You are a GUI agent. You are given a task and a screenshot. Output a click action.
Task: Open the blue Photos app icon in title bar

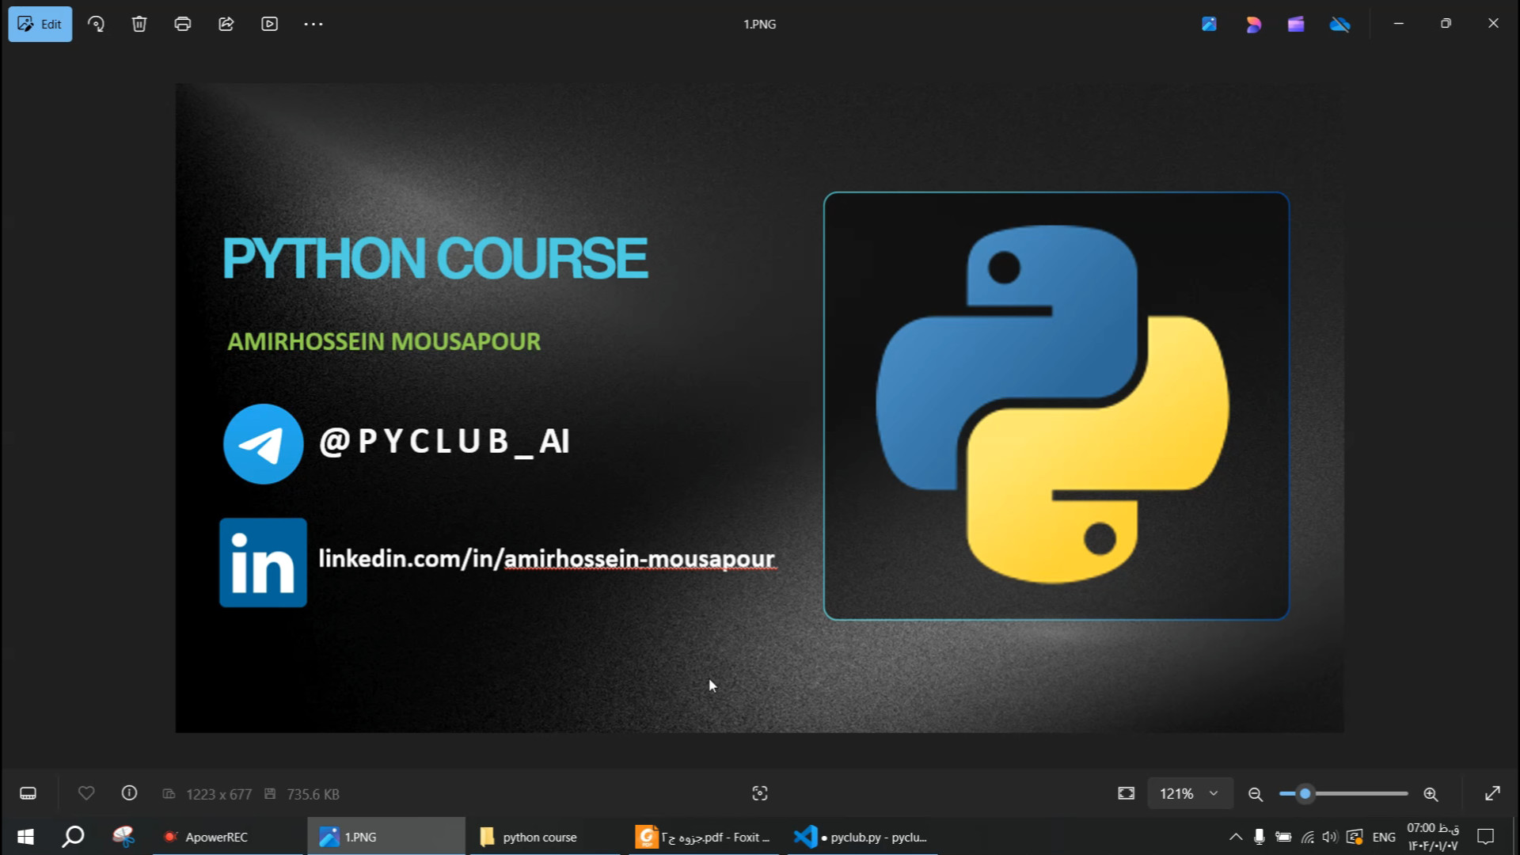pyautogui.click(x=1209, y=24)
